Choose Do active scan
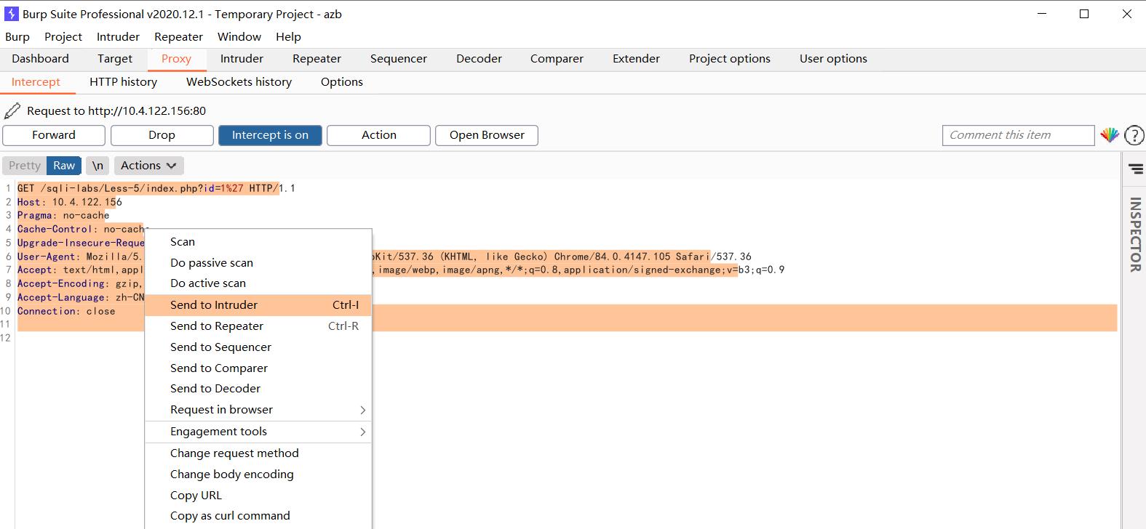 click(x=258, y=283)
